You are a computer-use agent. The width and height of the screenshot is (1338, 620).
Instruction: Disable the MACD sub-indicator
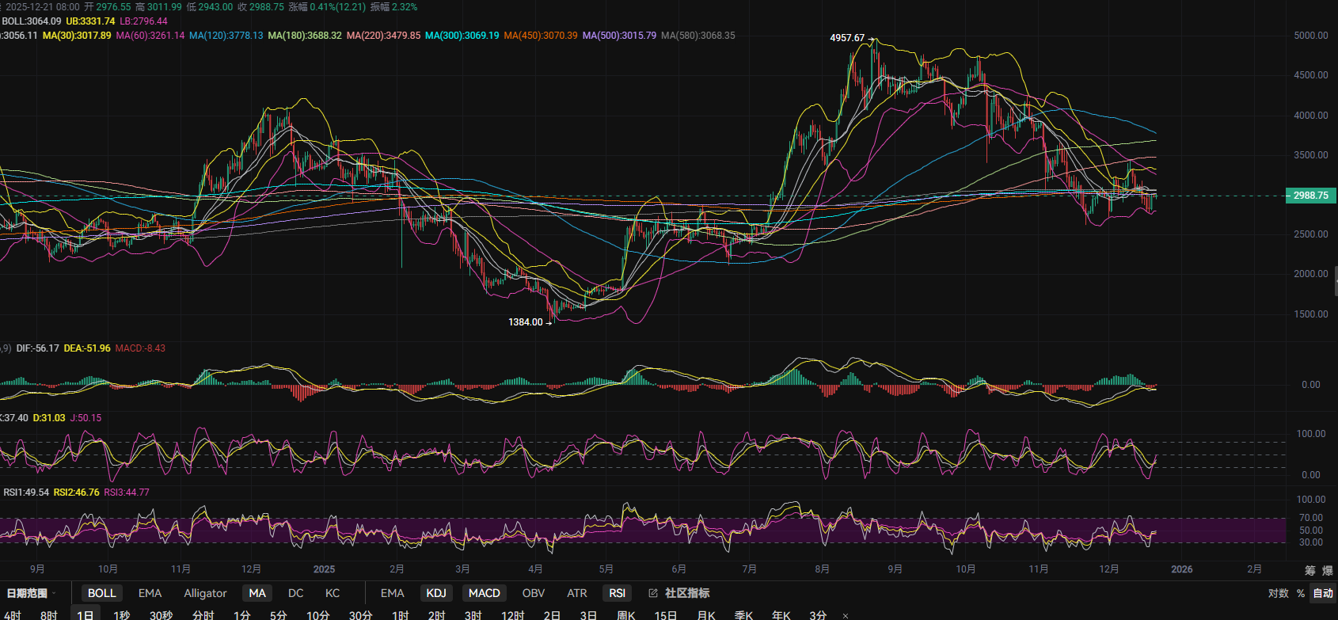(x=484, y=593)
